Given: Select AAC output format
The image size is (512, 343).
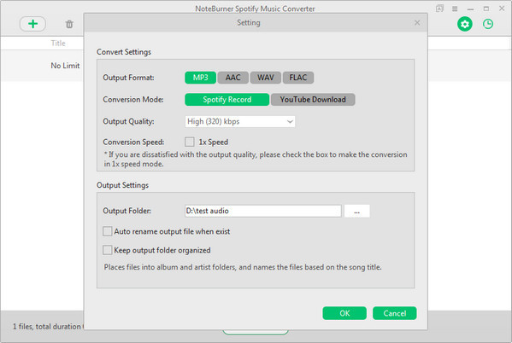Looking at the screenshot, I should [232, 78].
